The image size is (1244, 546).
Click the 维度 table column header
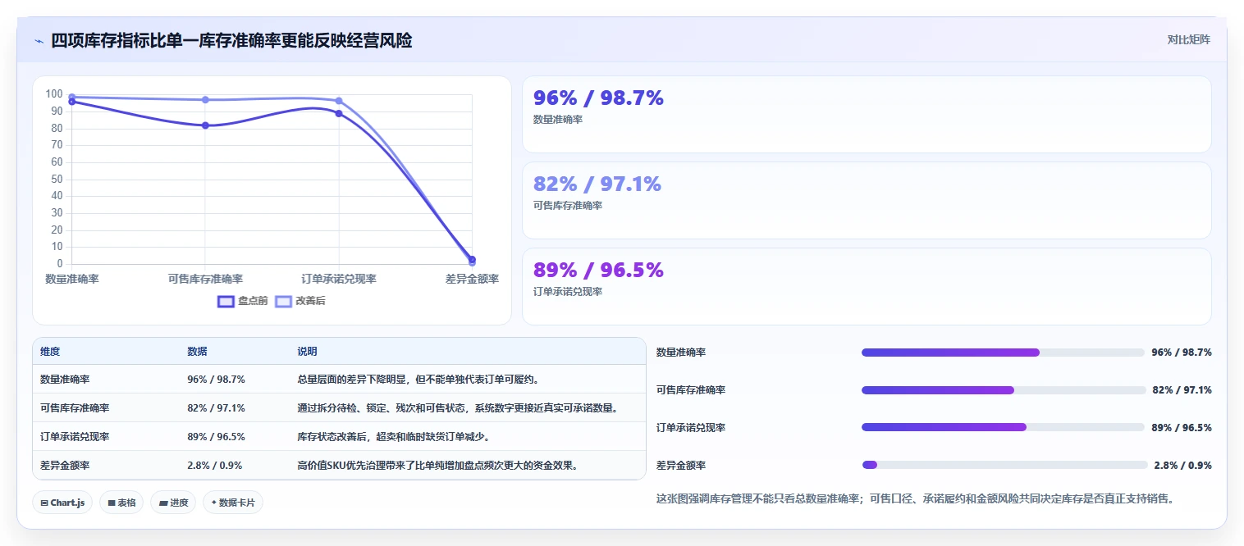pyautogui.click(x=50, y=352)
